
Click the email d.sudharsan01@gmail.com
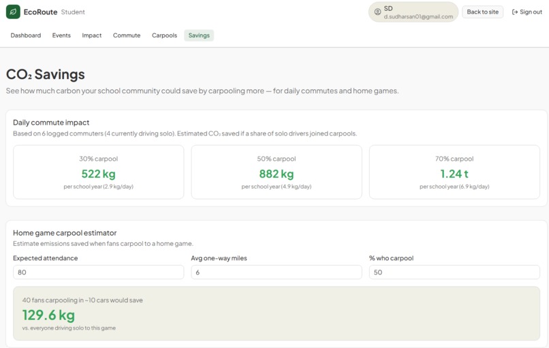[418, 16]
